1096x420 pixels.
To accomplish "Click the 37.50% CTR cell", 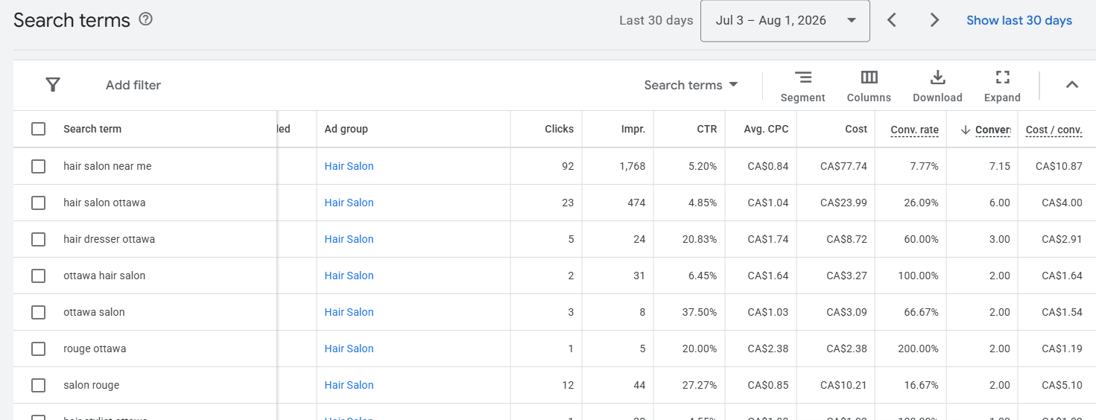I will (x=700, y=312).
